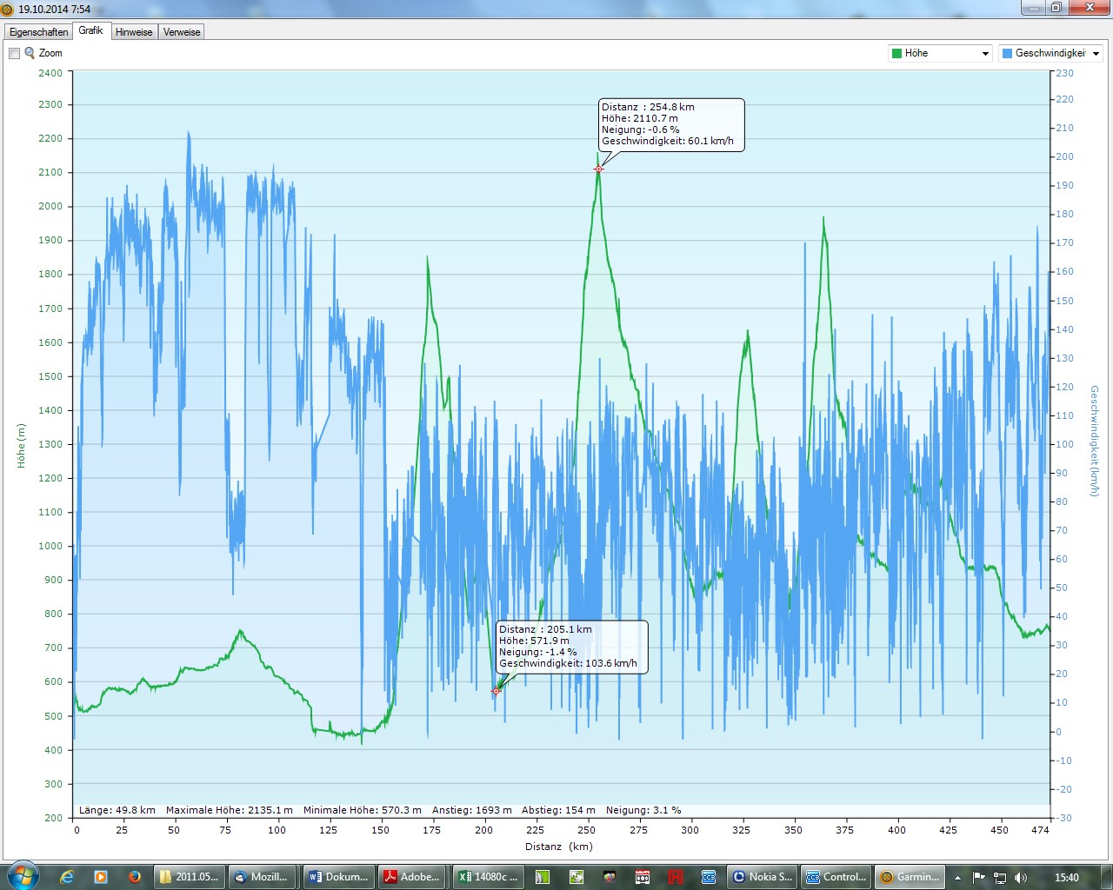Open the Hinweise tab

pyautogui.click(x=134, y=32)
